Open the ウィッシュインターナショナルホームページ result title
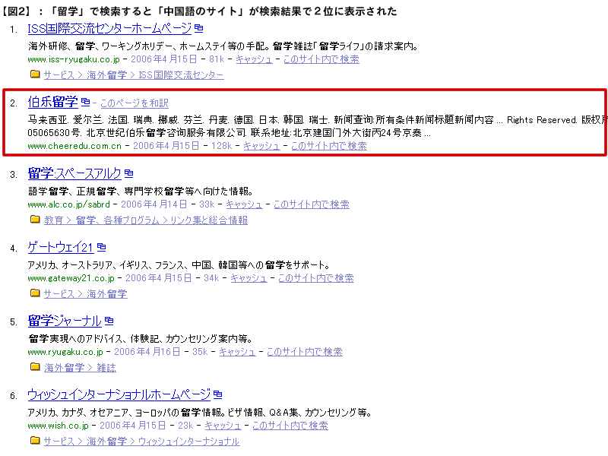The height and width of the screenshot is (456, 608). (x=119, y=394)
